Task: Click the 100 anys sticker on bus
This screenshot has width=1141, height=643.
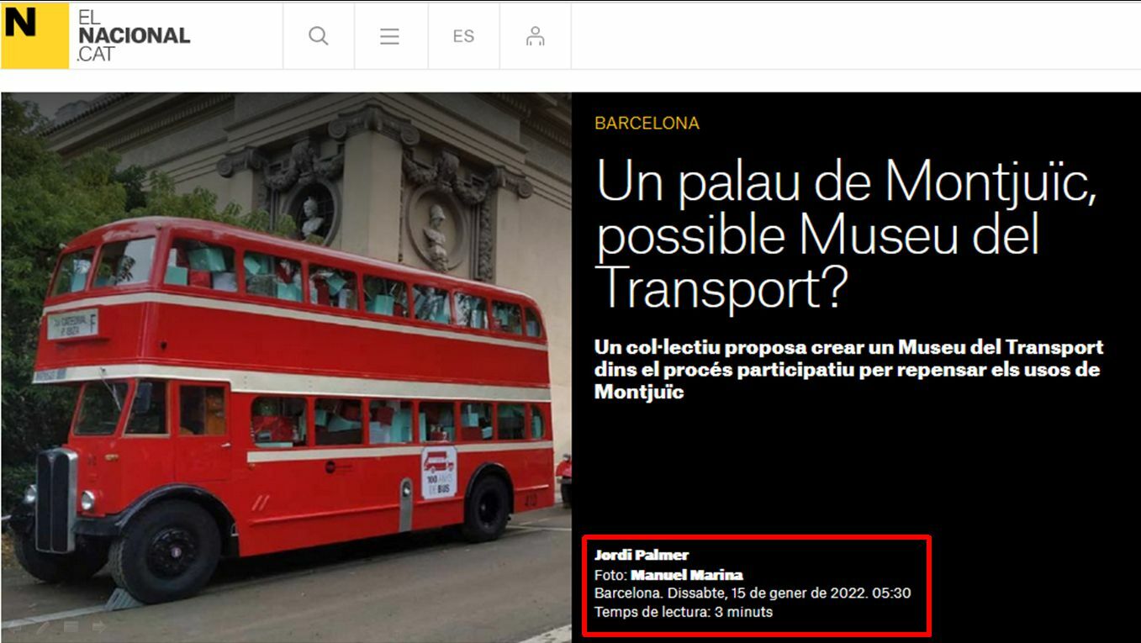Action: pyautogui.click(x=438, y=472)
